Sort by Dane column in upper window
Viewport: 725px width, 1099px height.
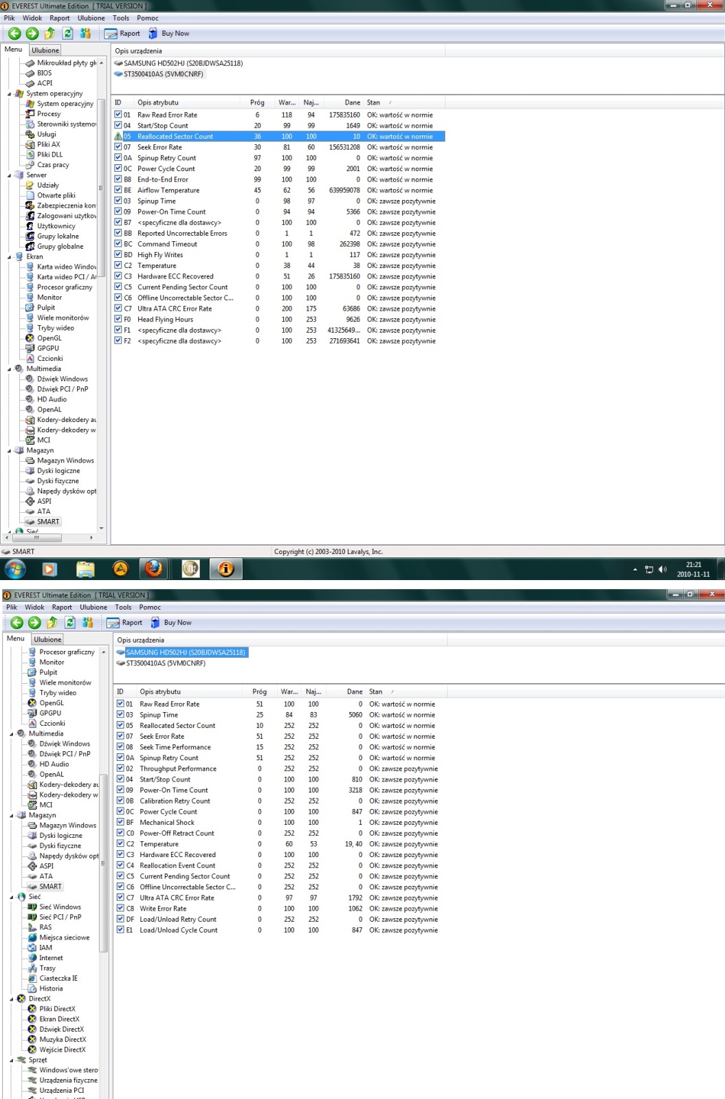point(353,102)
